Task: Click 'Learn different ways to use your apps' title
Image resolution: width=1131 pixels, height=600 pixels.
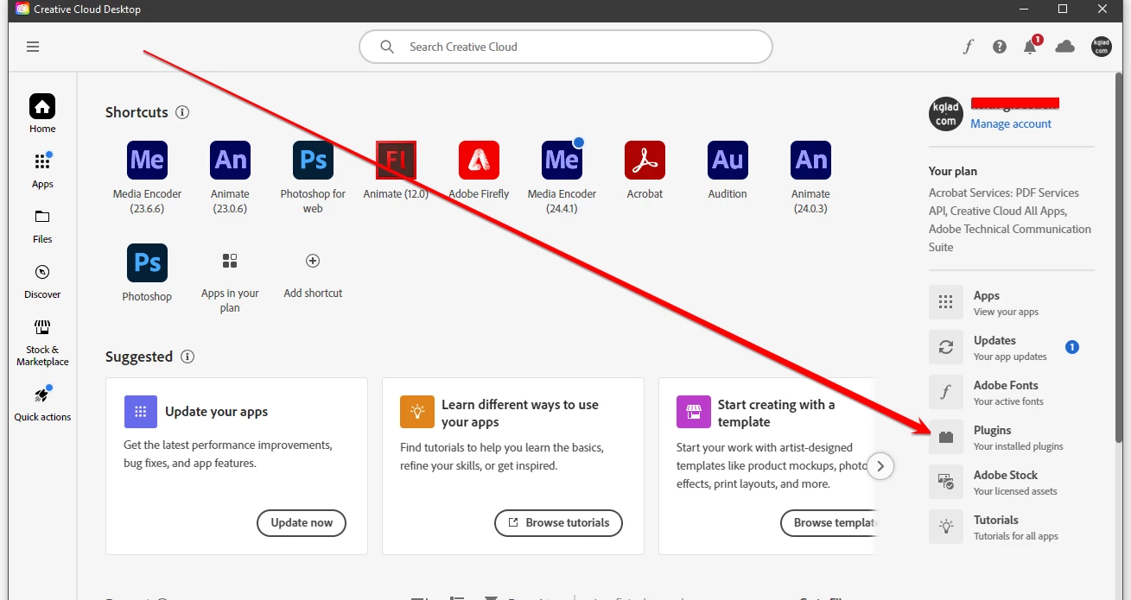Action: (x=520, y=413)
